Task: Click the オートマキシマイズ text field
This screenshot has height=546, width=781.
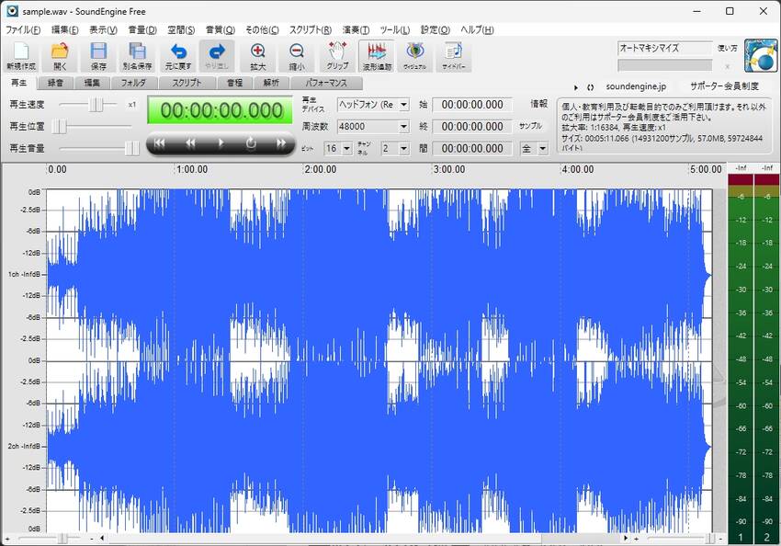Action: [665, 49]
